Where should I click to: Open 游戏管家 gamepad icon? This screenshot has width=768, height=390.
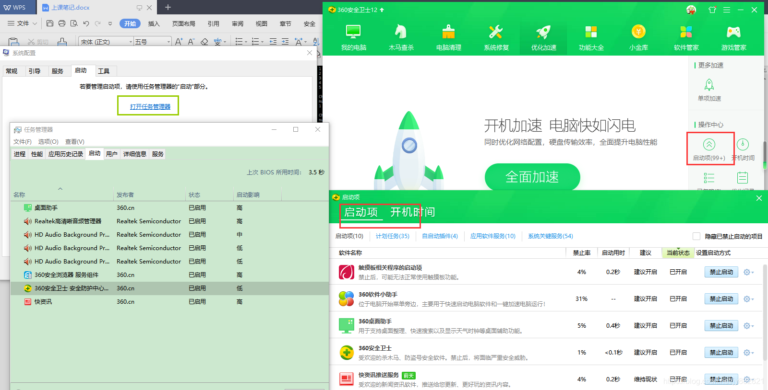(733, 38)
